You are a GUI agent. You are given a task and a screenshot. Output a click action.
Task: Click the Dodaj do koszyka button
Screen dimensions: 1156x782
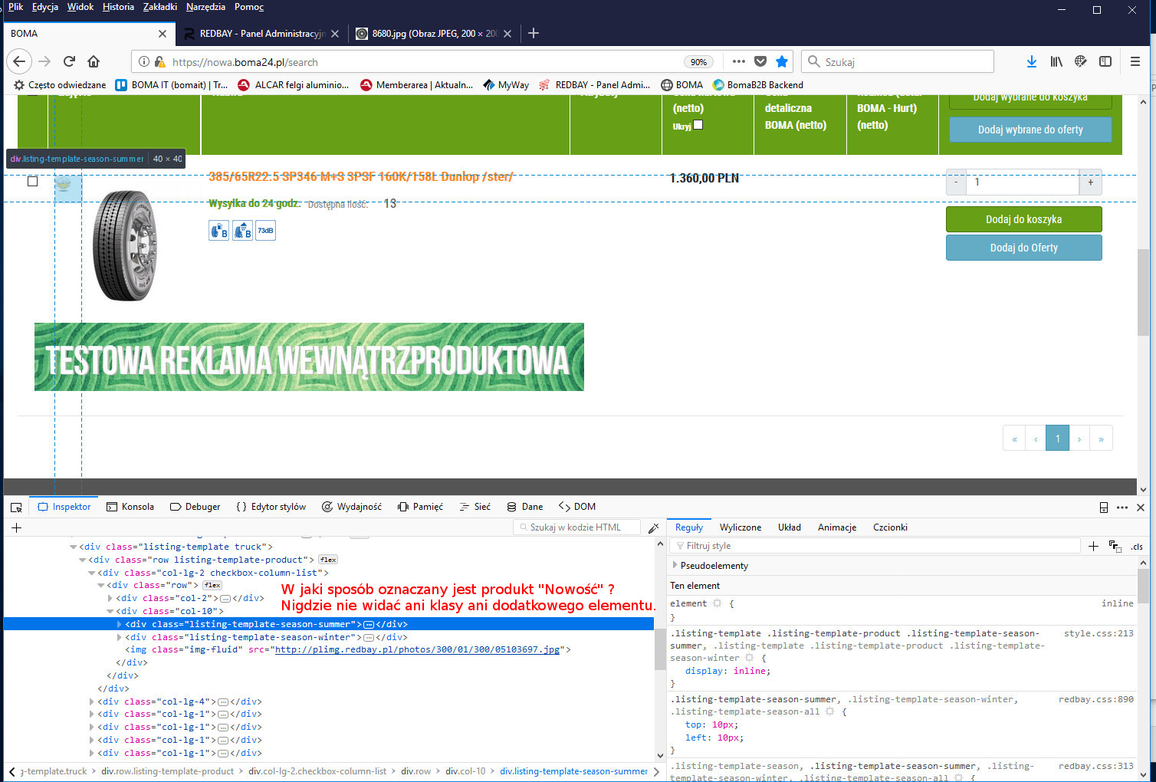tap(1023, 219)
